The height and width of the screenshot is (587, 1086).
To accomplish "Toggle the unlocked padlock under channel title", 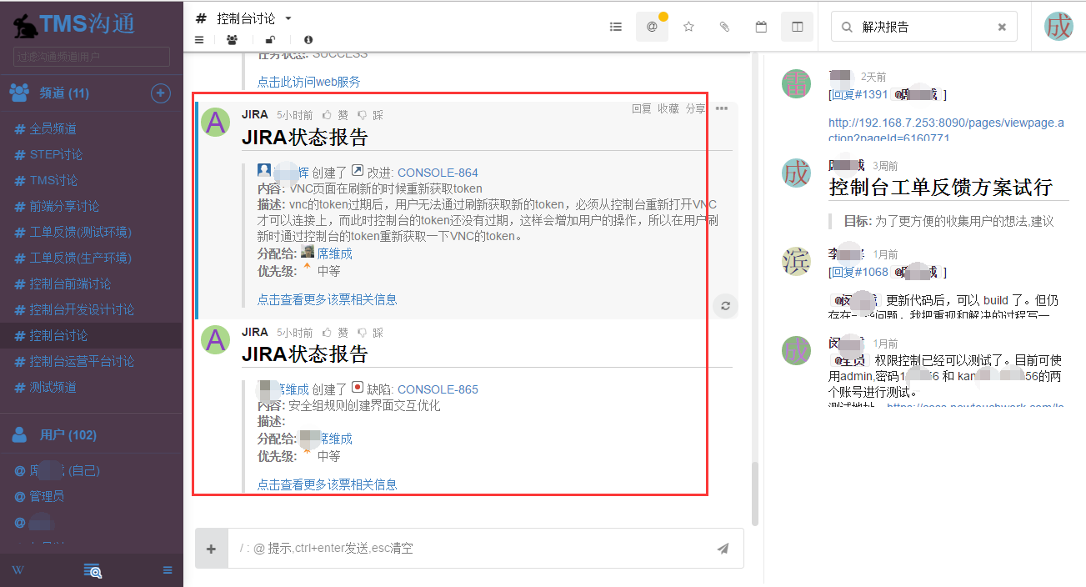I will [x=270, y=39].
